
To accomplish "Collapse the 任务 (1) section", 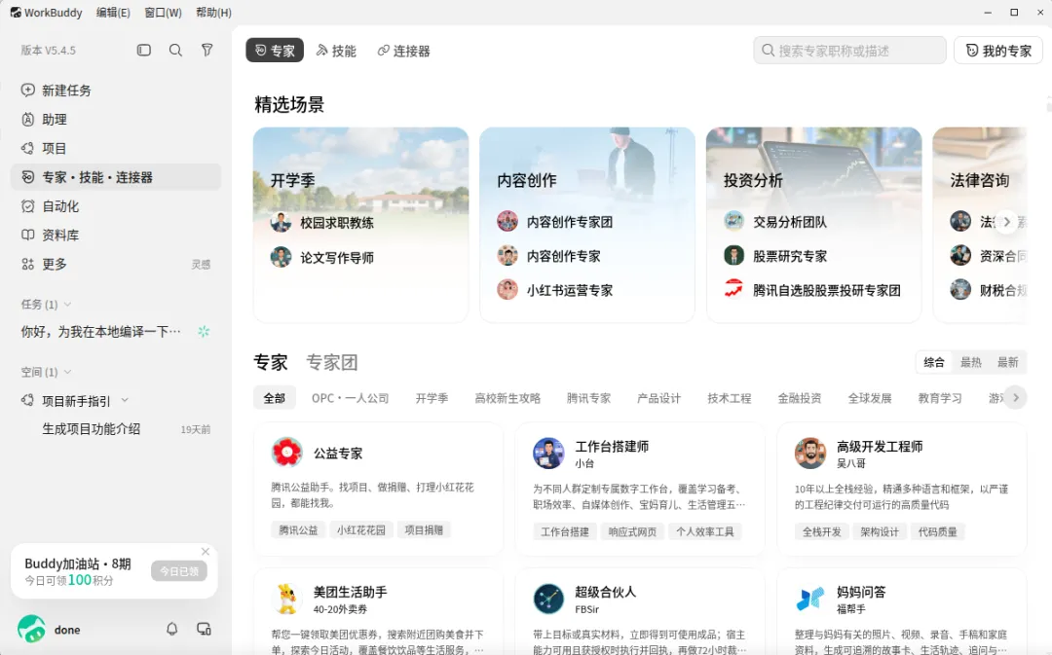I will click(x=67, y=305).
